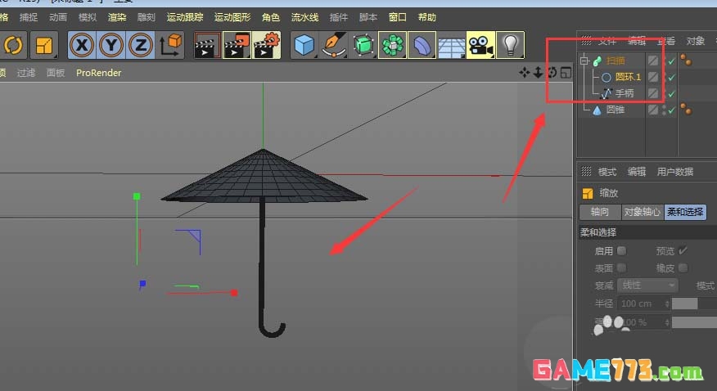
Task: Click the 圆锥 Phong tag
Action: click(x=686, y=109)
